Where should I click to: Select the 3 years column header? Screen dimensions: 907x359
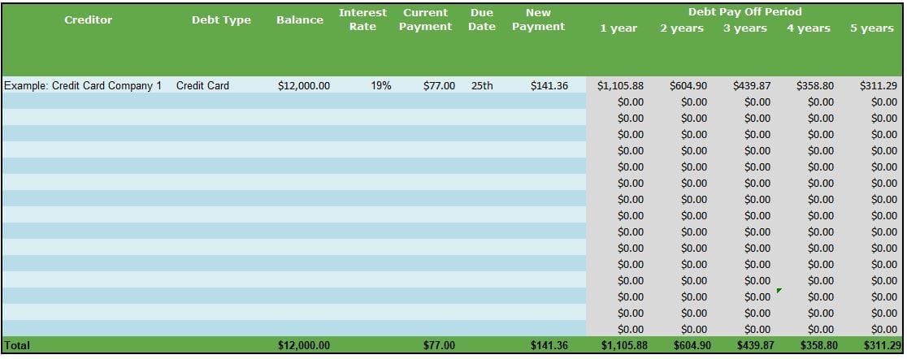tap(745, 28)
